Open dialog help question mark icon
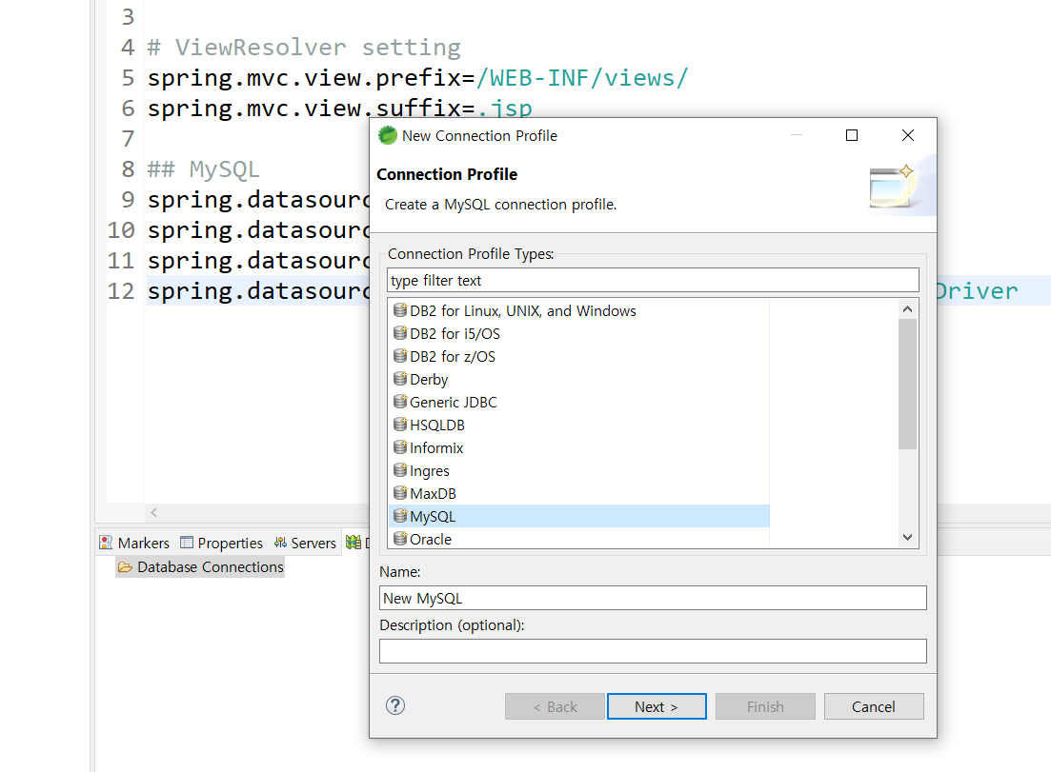 point(395,705)
